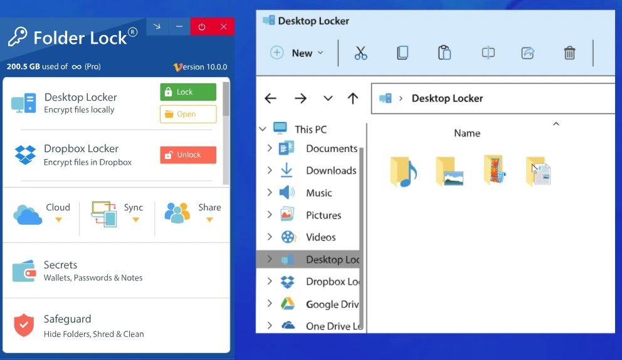Expand the Videos tree node

(x=270, y=237)
